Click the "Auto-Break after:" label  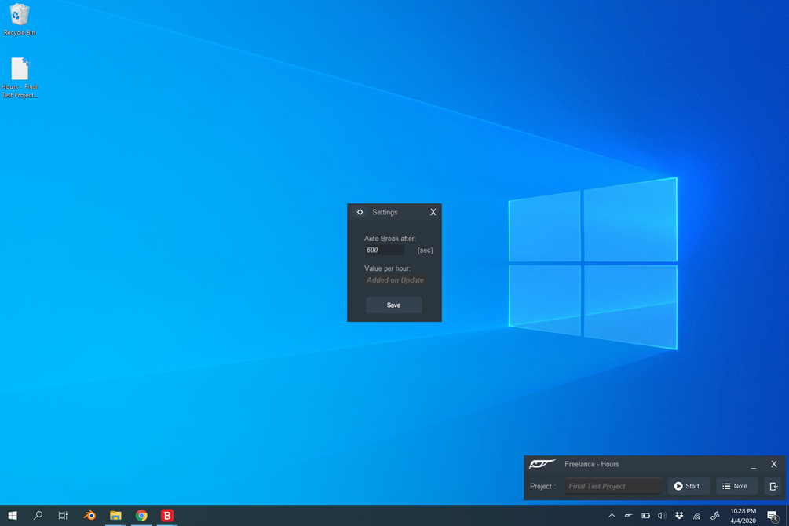click(390, 239)
